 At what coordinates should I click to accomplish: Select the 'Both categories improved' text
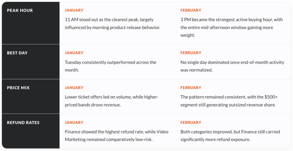click(230, 136)
